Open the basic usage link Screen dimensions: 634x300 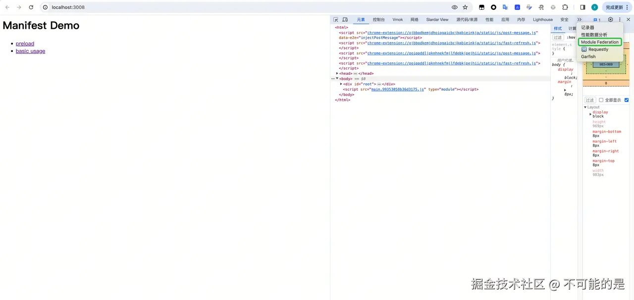coord(30,51)
